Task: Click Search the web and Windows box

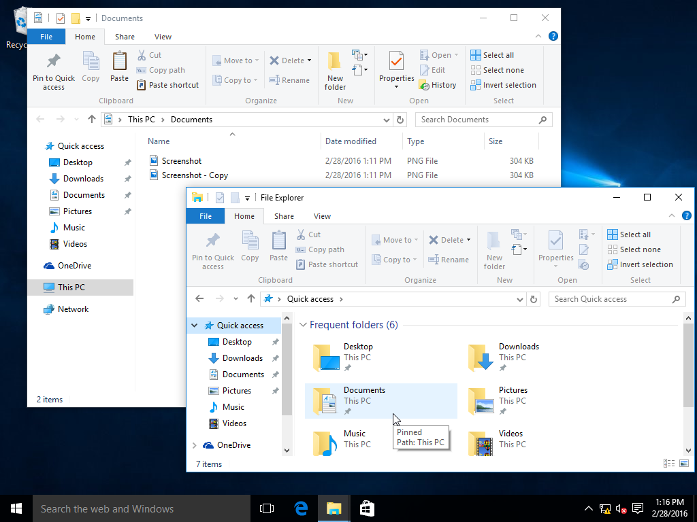Action: (x=142, y=508)
